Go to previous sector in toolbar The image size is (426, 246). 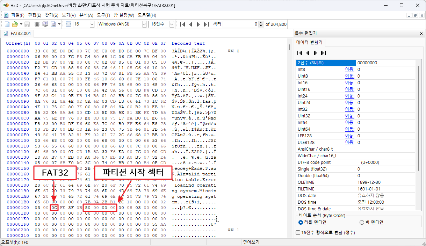click(190, 24)
